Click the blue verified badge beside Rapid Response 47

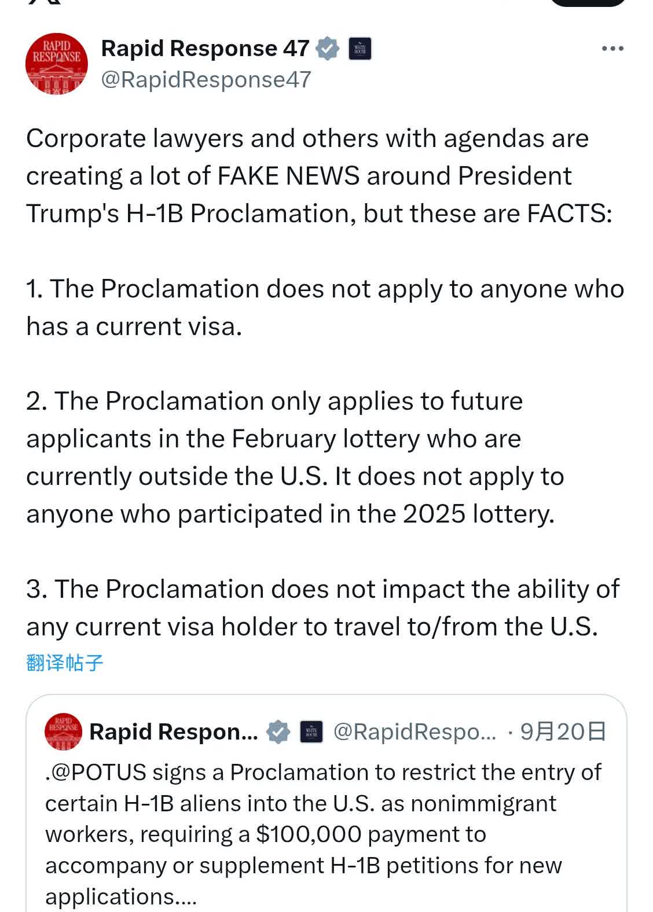click(x=328, y=49)
